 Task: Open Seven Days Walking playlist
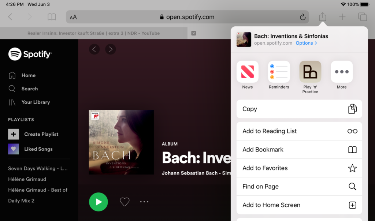tap(38, 168)
